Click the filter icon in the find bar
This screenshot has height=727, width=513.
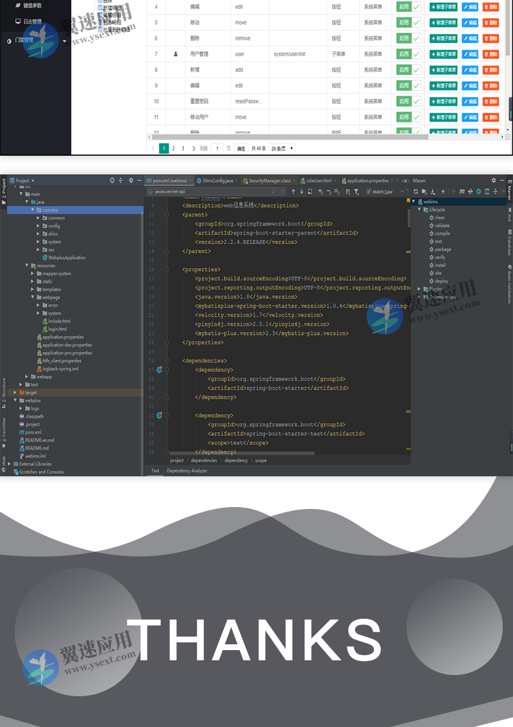pyautogui.click(x=357, y=192)
